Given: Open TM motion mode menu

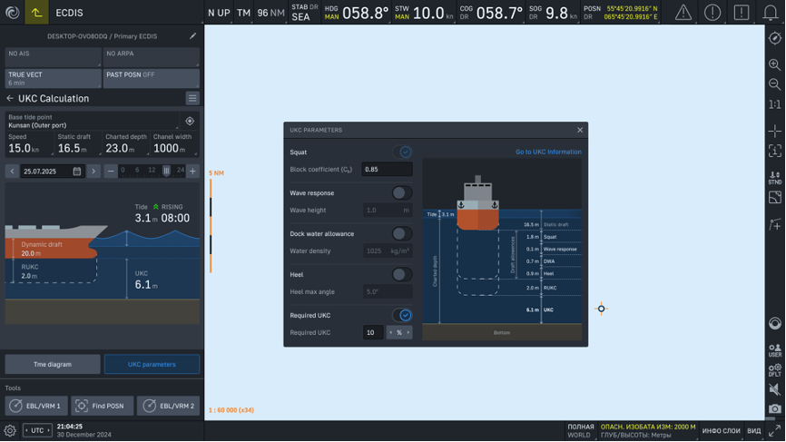Looking at the screenshot, I should [x=243, y=13].
